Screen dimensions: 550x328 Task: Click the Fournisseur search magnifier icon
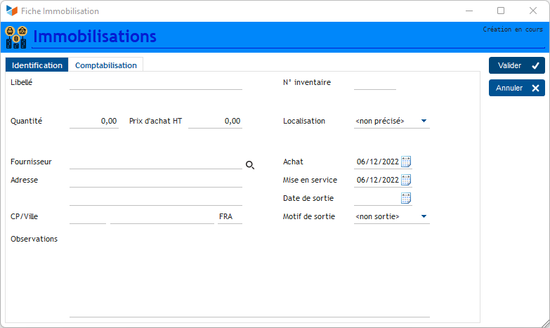(249, 165)
